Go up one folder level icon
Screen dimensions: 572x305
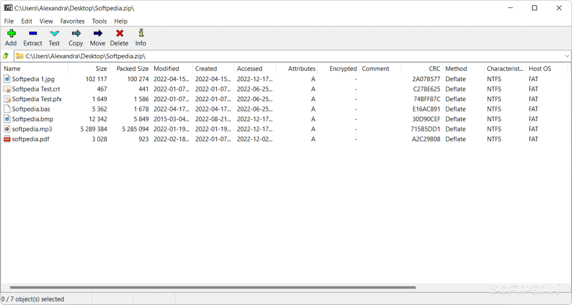pos(6,56)
